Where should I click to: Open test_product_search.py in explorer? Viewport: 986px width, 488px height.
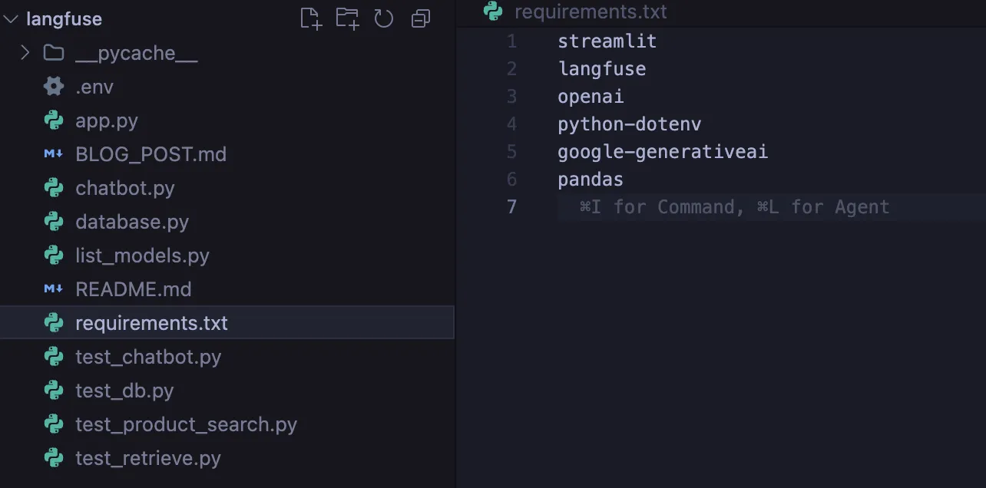click(x=186, y=424)
